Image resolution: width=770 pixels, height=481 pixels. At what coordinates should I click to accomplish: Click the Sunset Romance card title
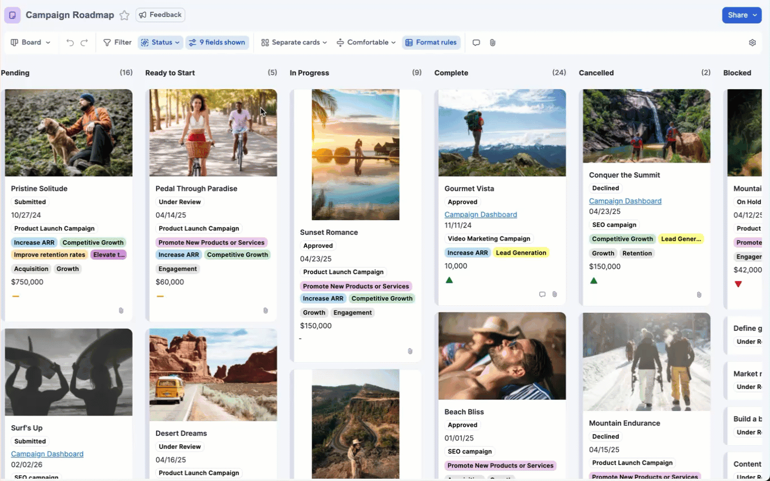click(x=329, y=233)
